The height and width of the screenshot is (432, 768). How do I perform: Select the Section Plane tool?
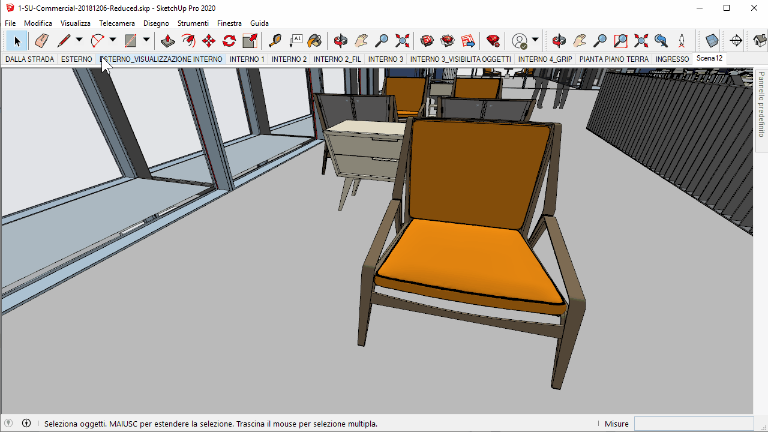point(736,41)
